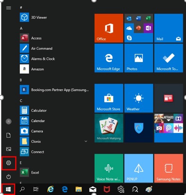Open the PENUP tile
Image resolution: width=186 pixels, height=195 pixels.
pos(139,168)
